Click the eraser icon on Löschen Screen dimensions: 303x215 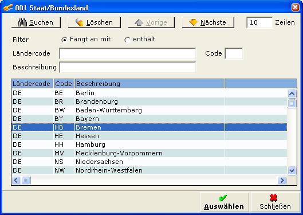click(79, 22)
